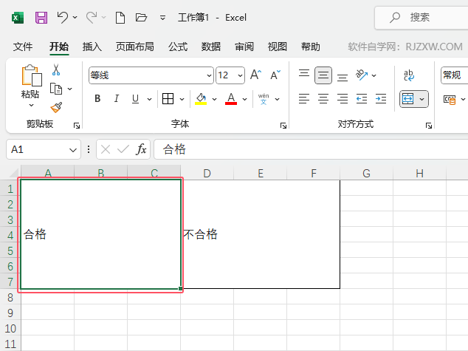
Task: Open alignment settings dialog launcher
Action: (x=429, y=126)
